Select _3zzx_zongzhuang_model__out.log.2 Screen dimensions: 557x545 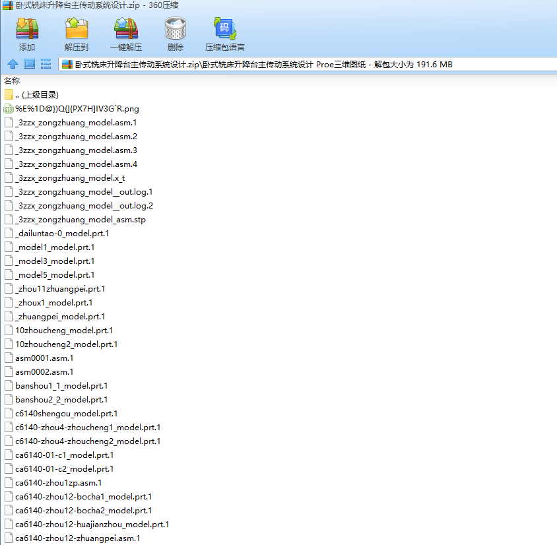coord(79,206)
